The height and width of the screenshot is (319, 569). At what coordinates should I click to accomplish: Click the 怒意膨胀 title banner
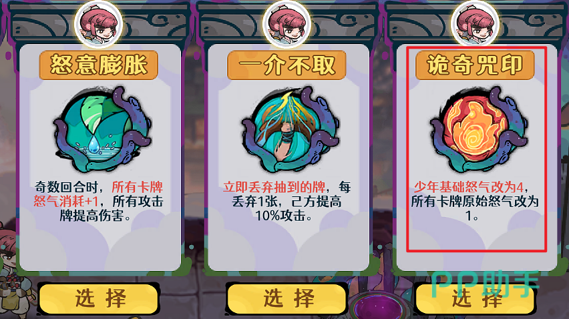99,65
